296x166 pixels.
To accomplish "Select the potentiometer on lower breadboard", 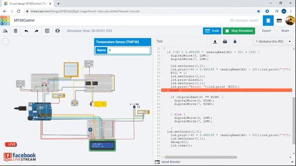I will tap(90, 130).
